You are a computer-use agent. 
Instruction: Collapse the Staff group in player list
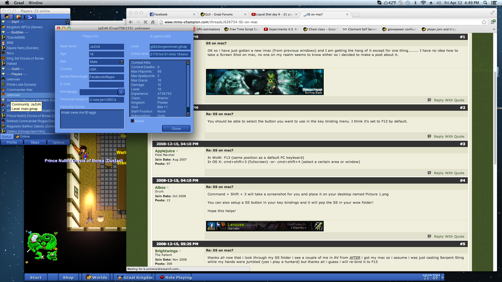(x=3, y=22)
